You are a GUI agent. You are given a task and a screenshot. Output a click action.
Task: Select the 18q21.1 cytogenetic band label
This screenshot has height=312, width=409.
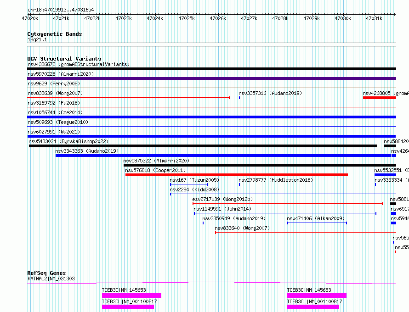[37, 39]
